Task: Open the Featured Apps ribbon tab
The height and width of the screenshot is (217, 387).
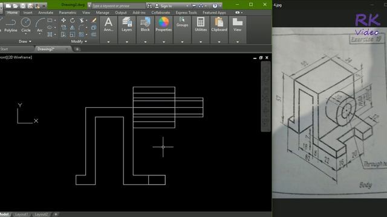Action: 214,12
